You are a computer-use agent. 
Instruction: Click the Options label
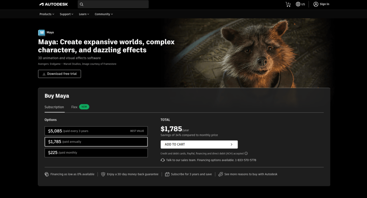(51, 120)
